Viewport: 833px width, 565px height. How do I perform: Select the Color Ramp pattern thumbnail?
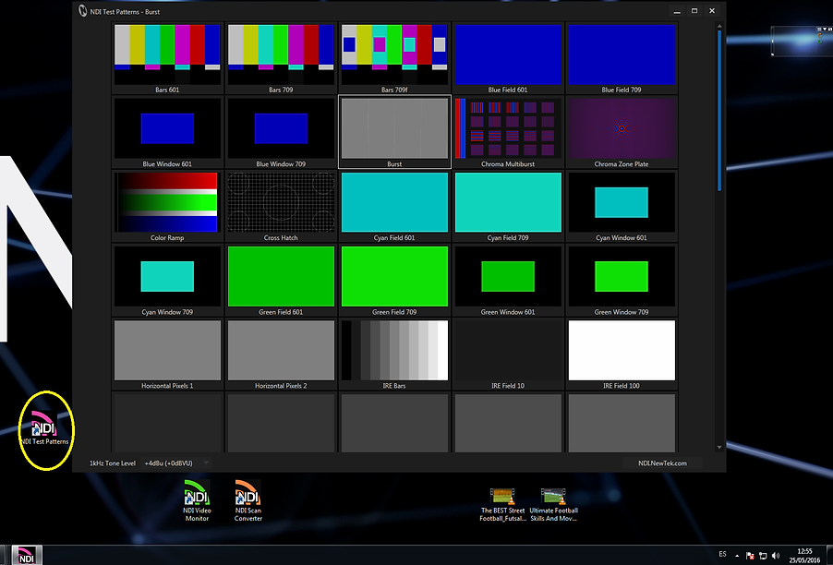point(166,201)
